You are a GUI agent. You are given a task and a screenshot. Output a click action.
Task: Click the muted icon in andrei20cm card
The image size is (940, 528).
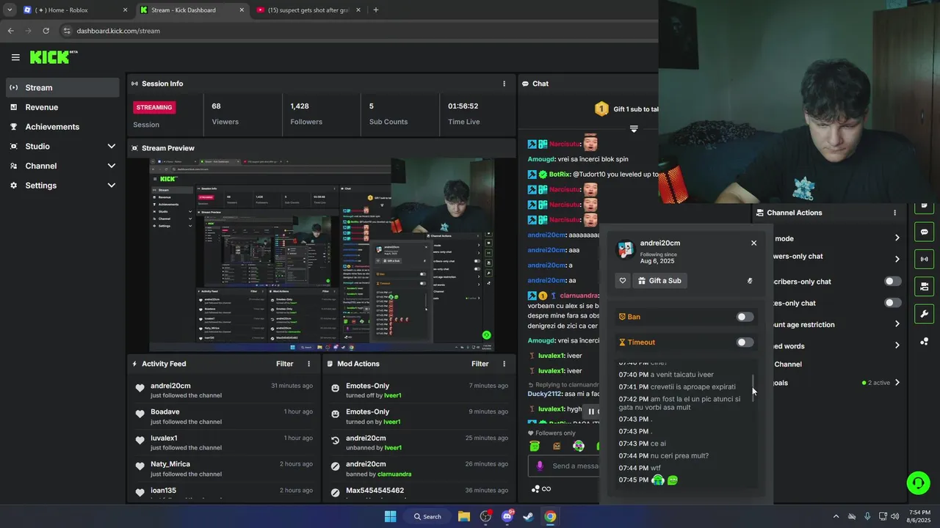(750, 280)
